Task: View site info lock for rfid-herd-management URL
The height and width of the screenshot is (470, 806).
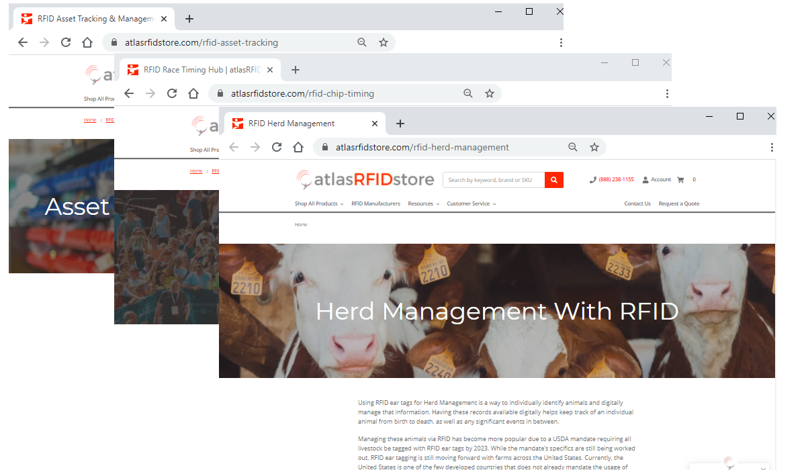Action: (326, 147)
